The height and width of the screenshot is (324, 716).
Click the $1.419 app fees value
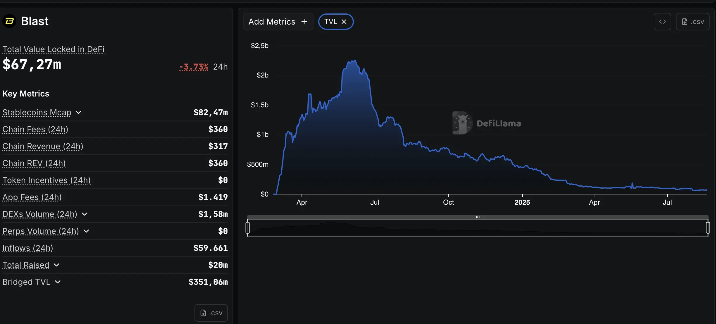pos(213,197)
